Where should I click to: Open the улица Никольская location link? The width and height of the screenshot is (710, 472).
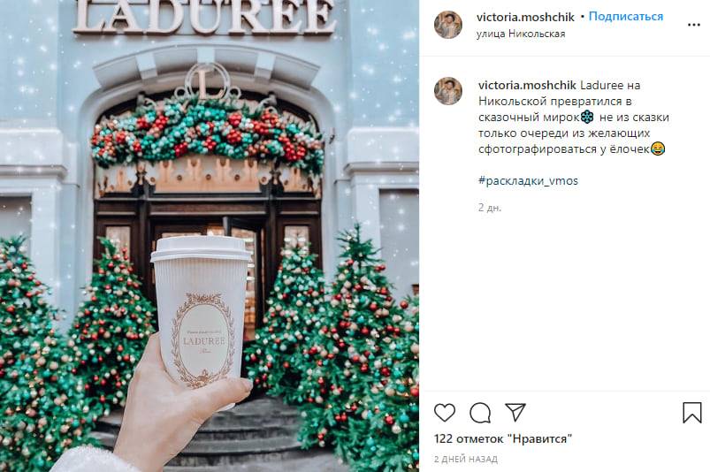520,34
